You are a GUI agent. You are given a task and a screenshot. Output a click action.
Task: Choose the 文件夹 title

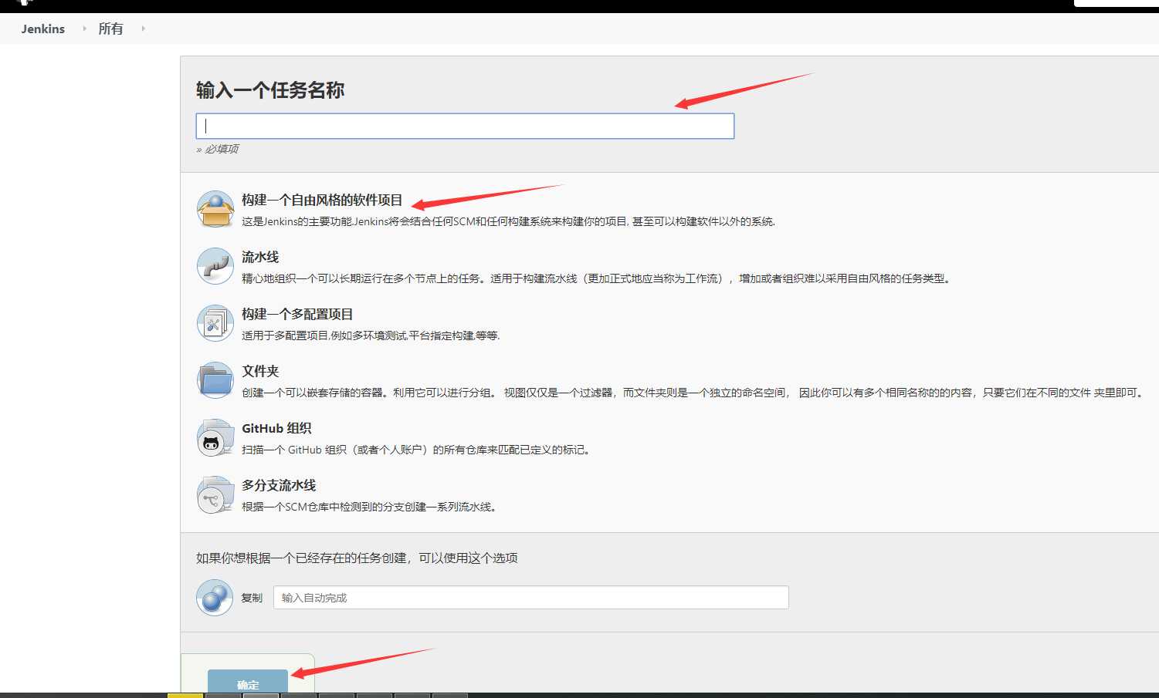(260, 371)
